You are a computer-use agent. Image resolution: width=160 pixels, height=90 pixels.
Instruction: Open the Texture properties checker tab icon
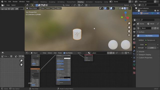[x=134, y=73]
